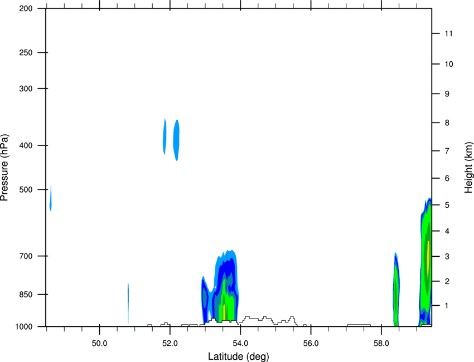474x362 pixels.
Task: Click the narrow green contour column near 58.4 latitude
Action: click(396, 290)
